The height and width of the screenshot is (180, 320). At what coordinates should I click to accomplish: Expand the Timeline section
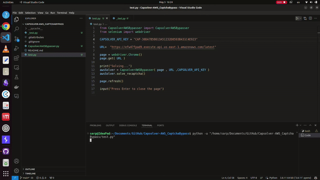(30, 174)
